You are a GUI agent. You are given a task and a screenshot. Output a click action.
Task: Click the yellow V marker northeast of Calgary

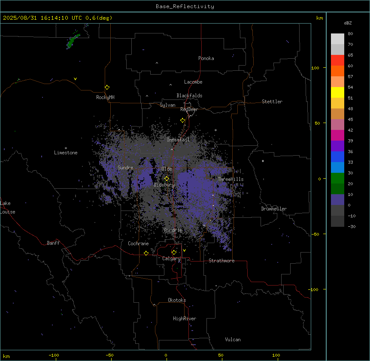coord(184,250)
